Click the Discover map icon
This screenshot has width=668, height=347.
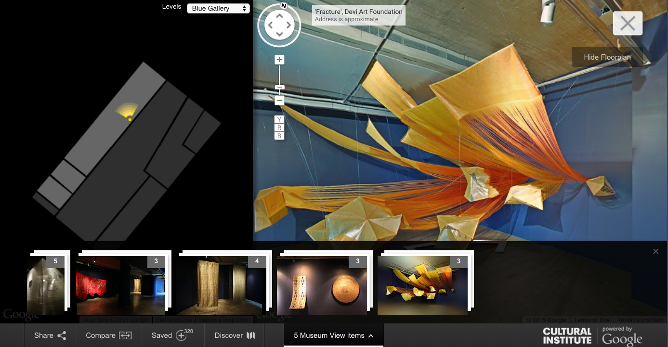(250, 335)
